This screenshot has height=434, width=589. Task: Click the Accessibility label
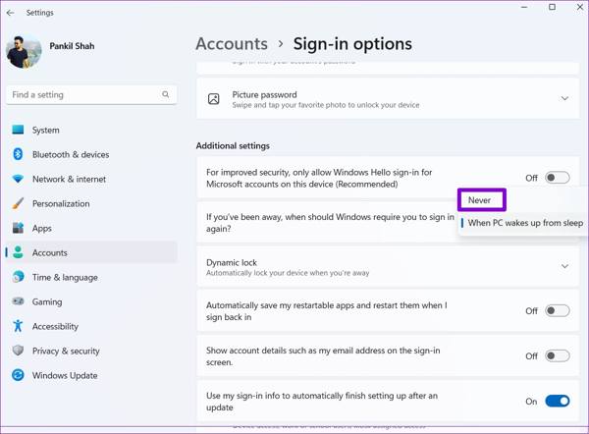coord(55,326)
